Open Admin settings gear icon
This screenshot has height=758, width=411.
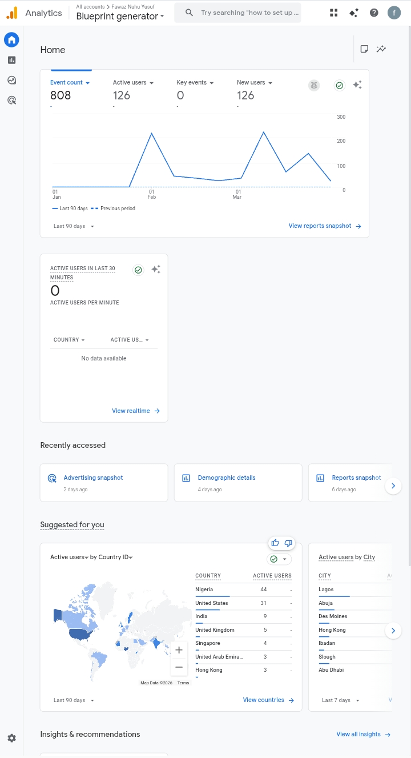click(11, 738)
